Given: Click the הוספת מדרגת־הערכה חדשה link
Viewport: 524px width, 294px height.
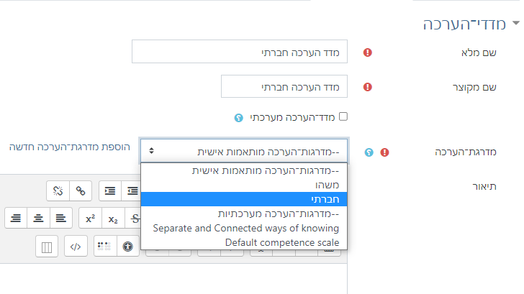Looking at the screenshot, I should pyautogui.click(x=70, y=147).
